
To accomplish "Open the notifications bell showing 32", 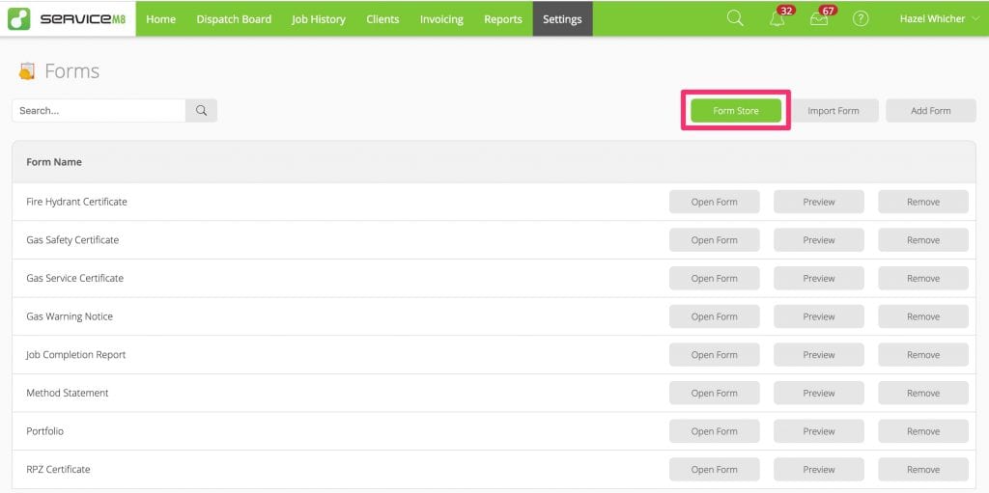I will pos(777,19).
